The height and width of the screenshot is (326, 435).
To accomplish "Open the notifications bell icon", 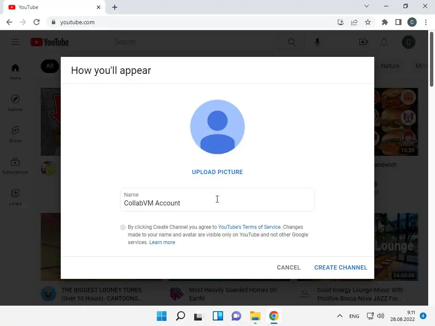I will tap(384, 42).
